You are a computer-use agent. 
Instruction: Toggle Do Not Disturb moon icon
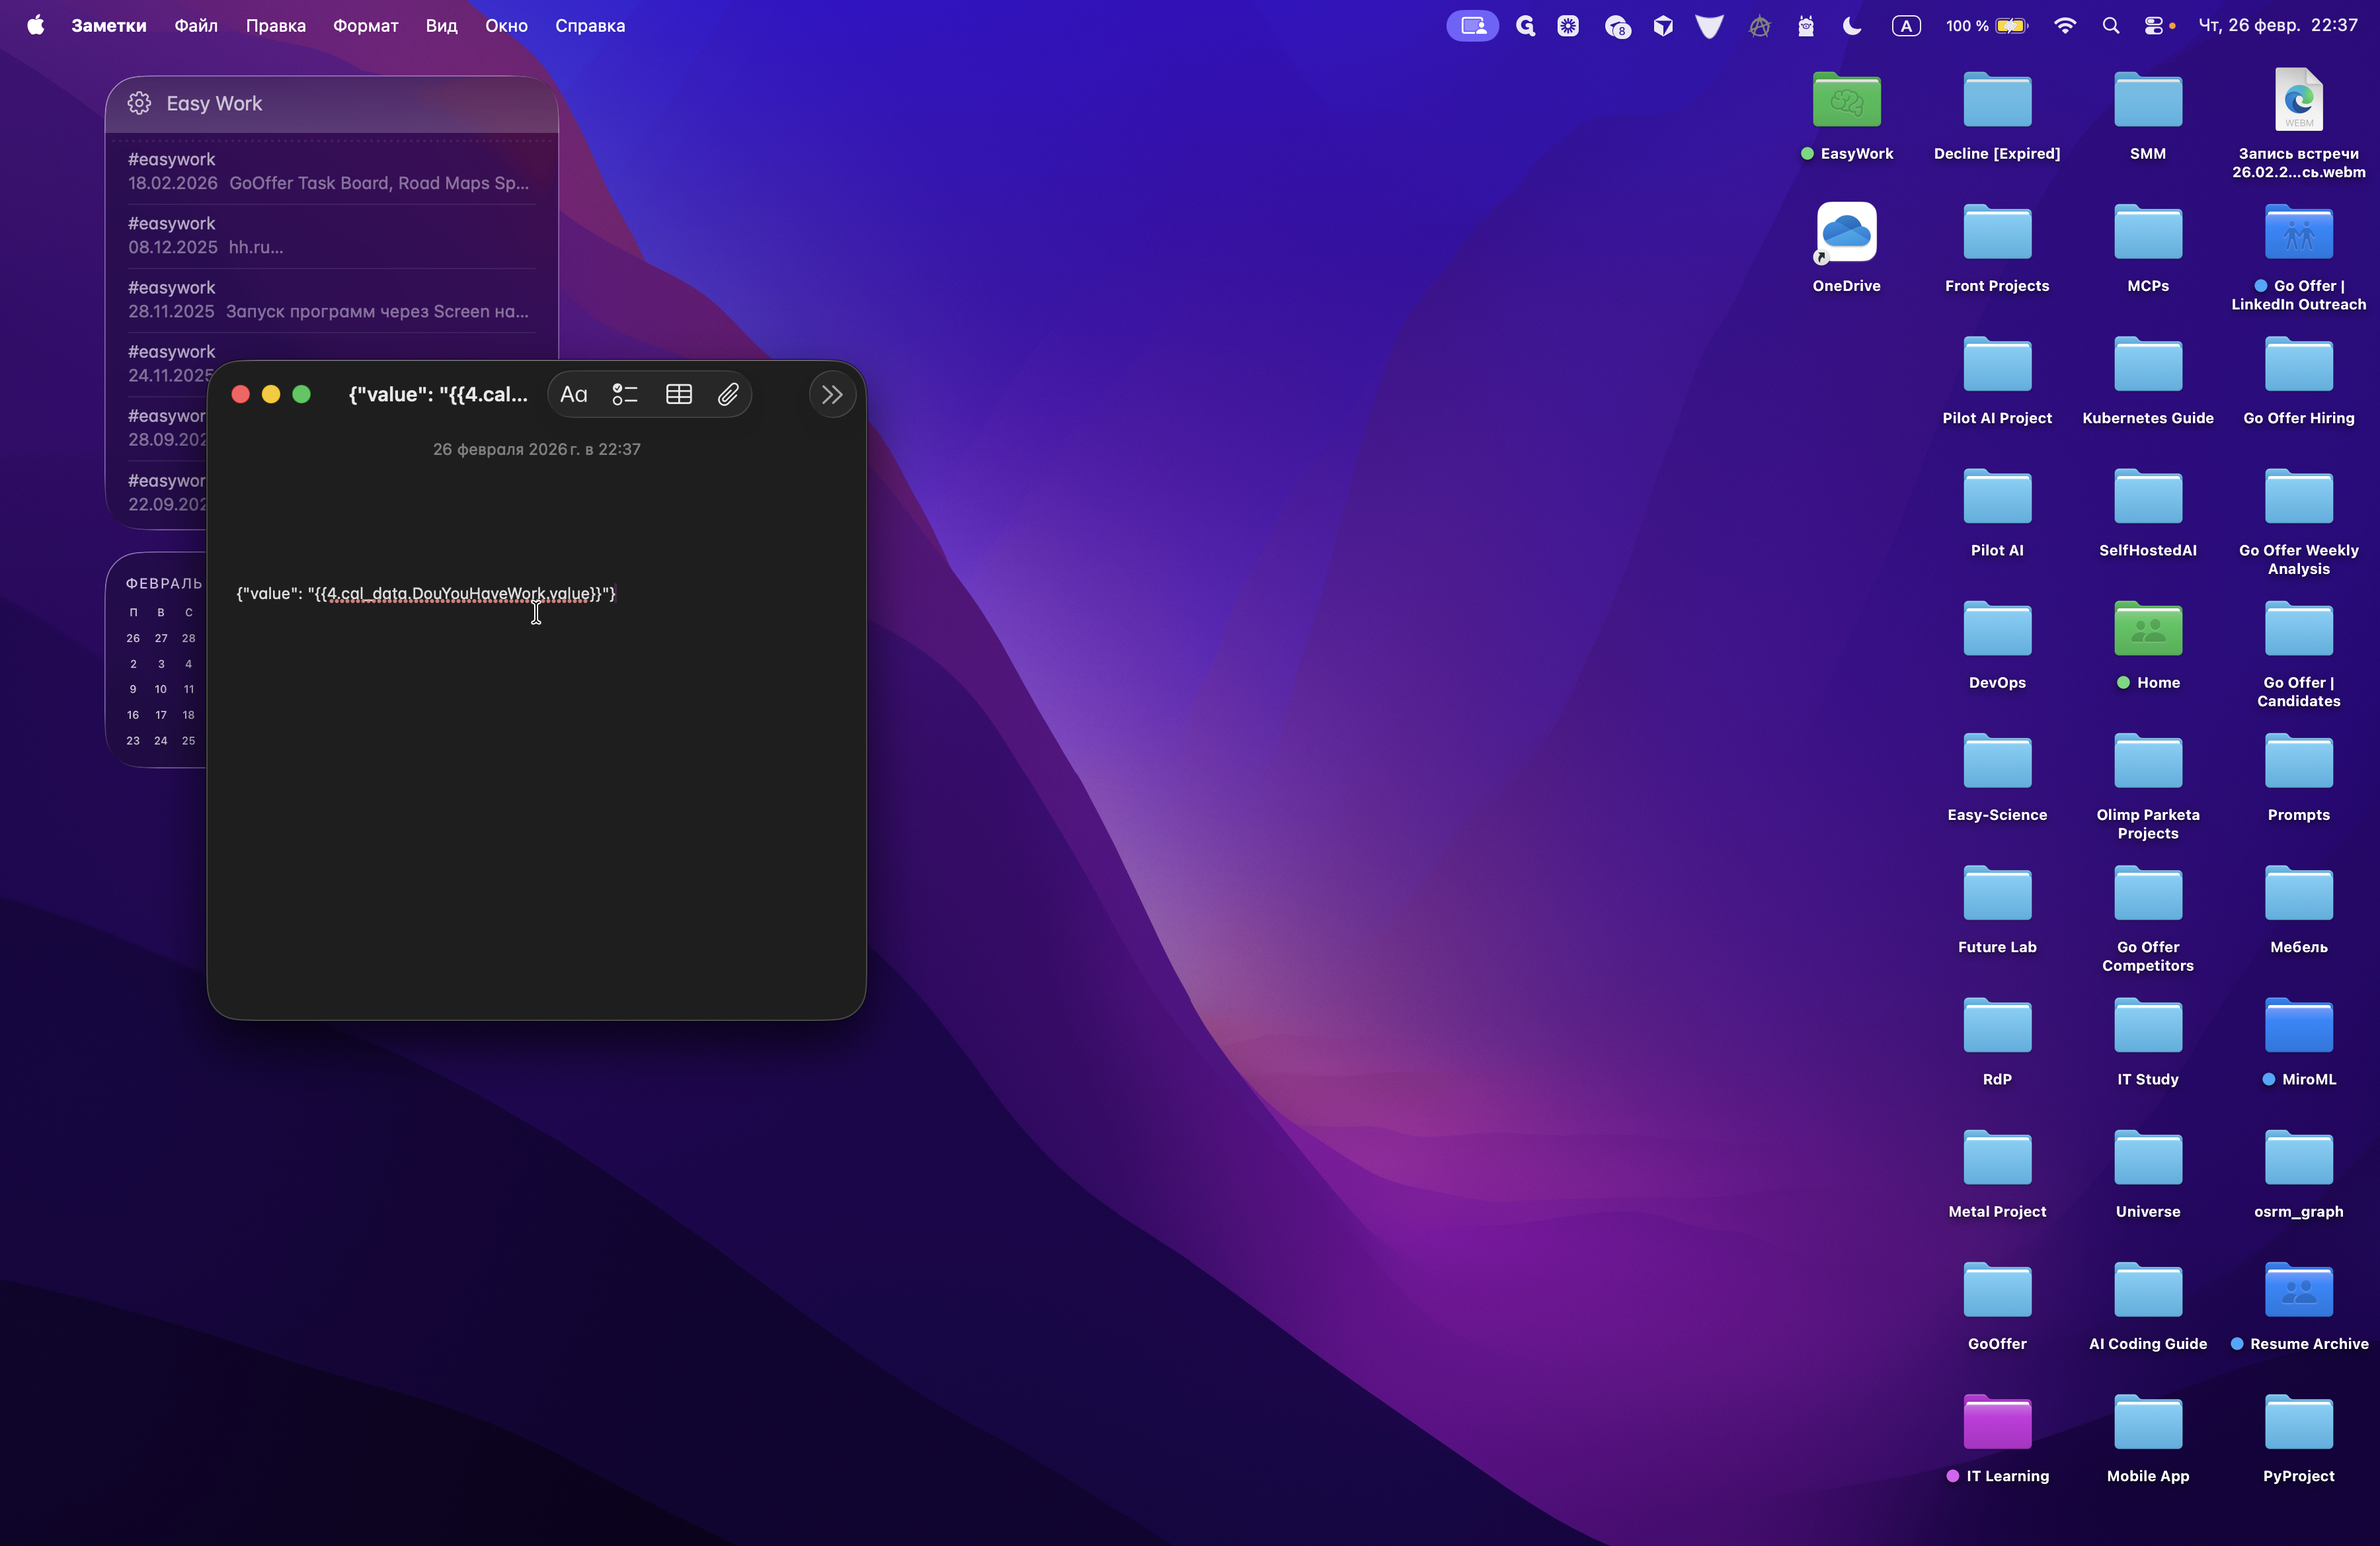click(1852, 26)
